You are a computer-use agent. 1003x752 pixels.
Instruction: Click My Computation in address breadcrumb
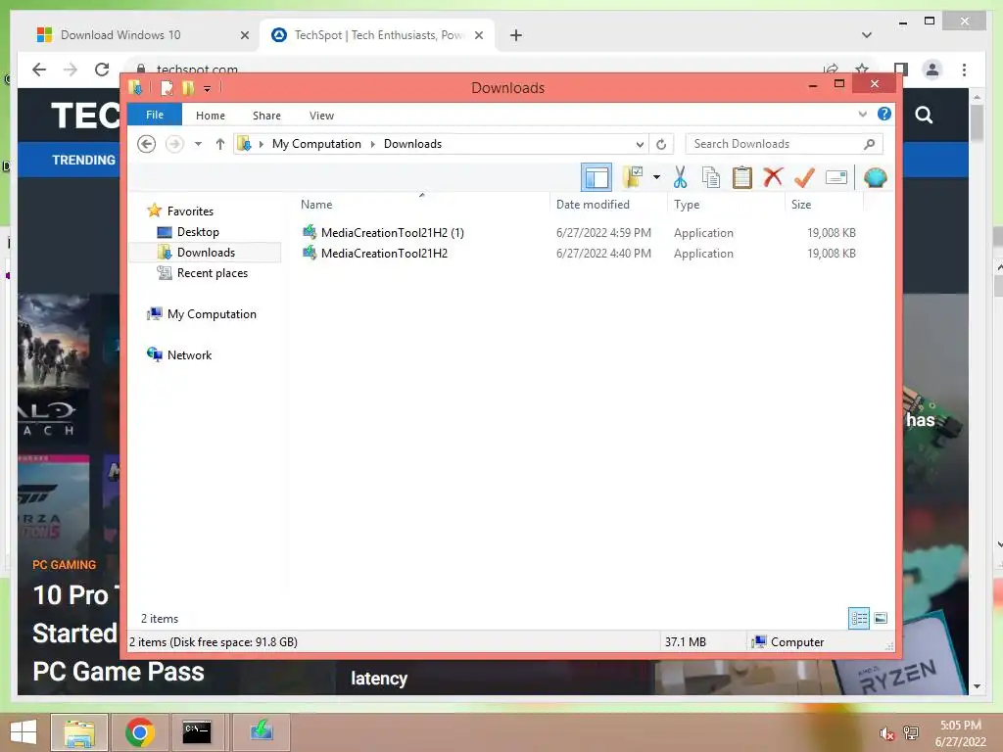[x=316, y=144]
